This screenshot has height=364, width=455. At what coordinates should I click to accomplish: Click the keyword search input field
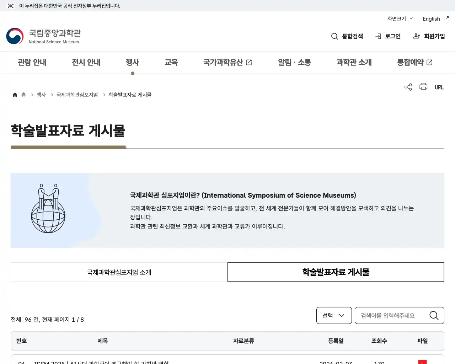pos(391,315)
